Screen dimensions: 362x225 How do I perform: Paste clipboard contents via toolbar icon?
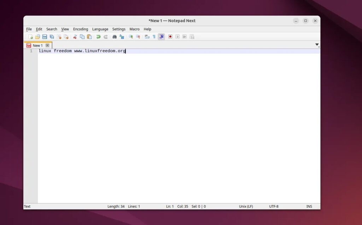(89, 37)
